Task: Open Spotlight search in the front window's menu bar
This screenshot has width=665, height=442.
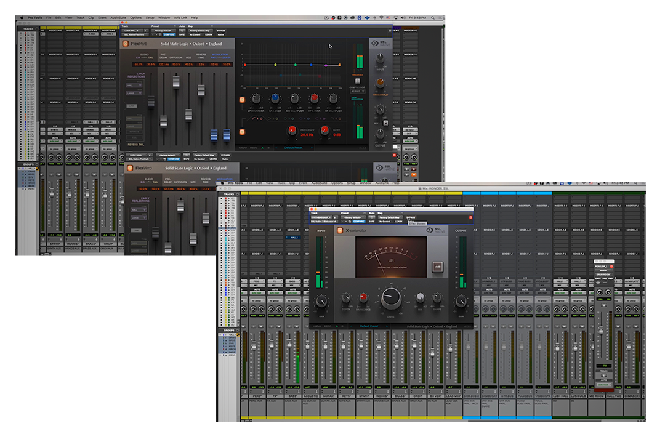Action: [x=635, y=183]
